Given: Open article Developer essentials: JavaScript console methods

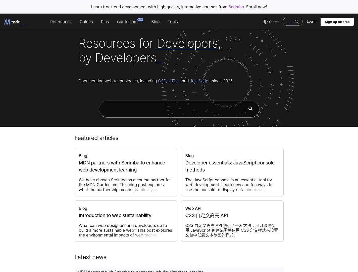Looking at the screenshot, I should tap(230, 166).
